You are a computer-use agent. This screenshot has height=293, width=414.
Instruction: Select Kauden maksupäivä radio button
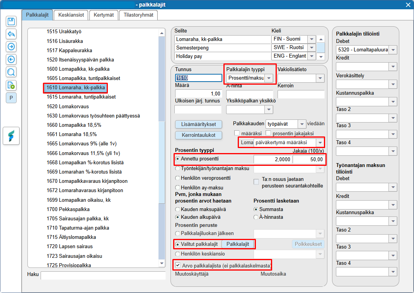178,210
